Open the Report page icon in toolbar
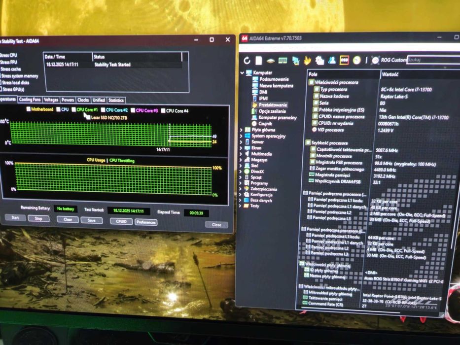Viewport: 460px width, 345px height. tap(258, 61)
